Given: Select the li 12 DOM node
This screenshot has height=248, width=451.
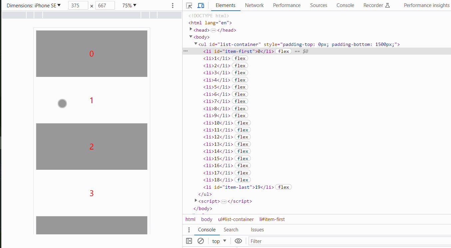Looking at the screenshot, I should pos(218,137).
